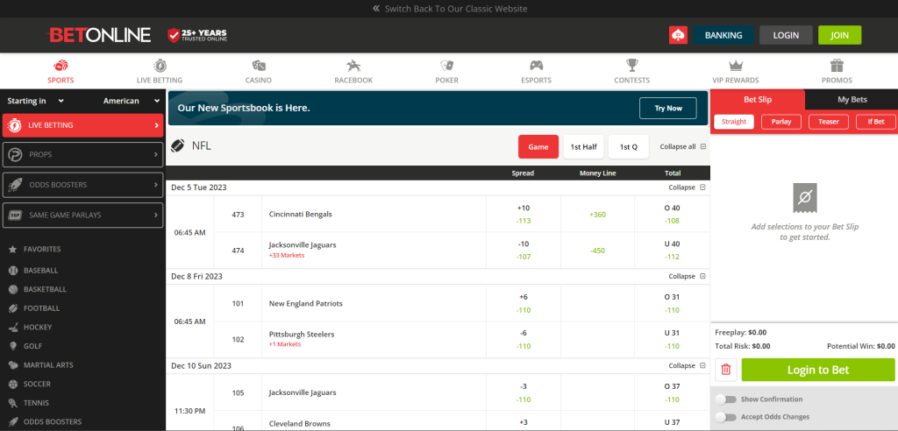Switch to the My Bets tab
This screenshot has height=431, width=898.
(851, 100)
